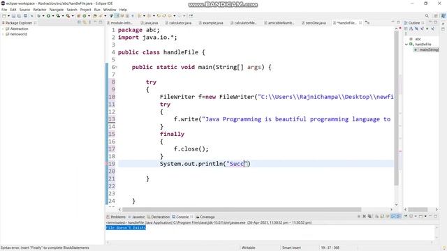Screen dimensions: 447x251
Task: Click the Save All toolbar icon
Action: coord(19,16)
